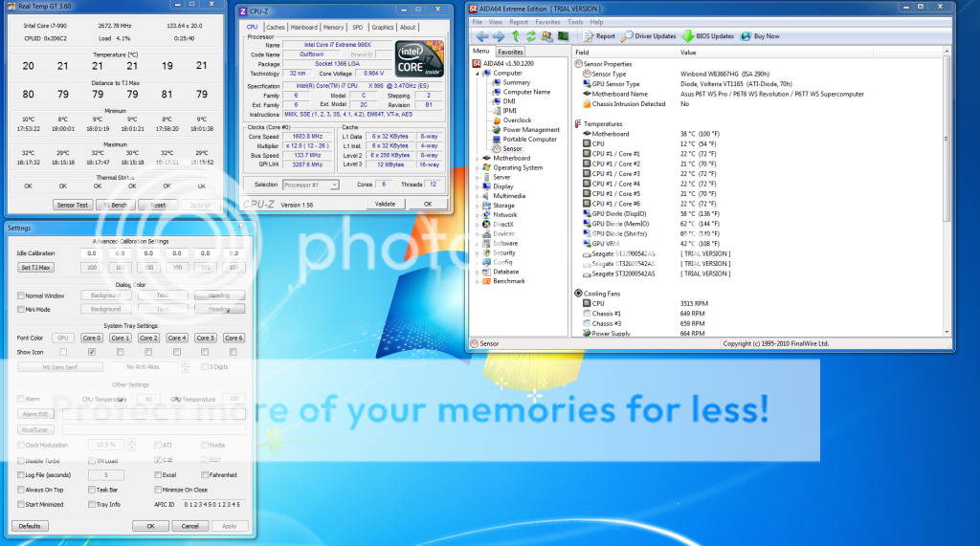Viewport: 980px width, 546px height.
Task: Click XS Bench button in Real Temp
Action: click(115, 205)
